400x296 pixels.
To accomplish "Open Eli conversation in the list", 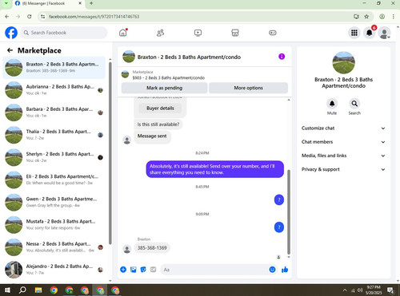I will point(54,180).
